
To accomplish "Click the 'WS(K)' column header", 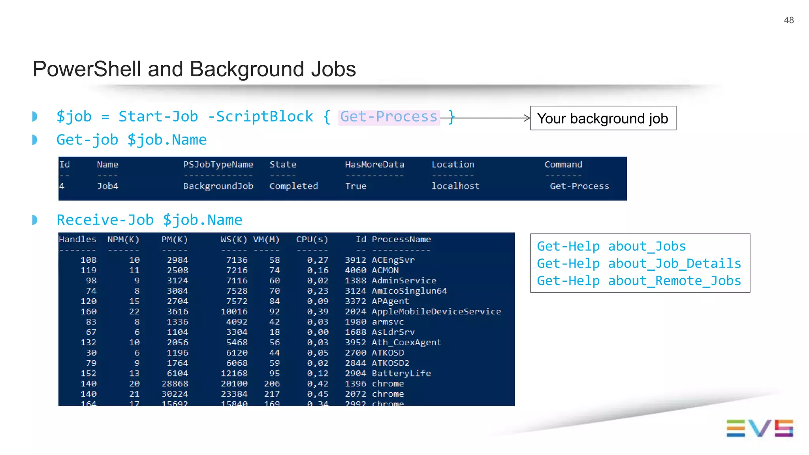I will [x=234, y=240].
